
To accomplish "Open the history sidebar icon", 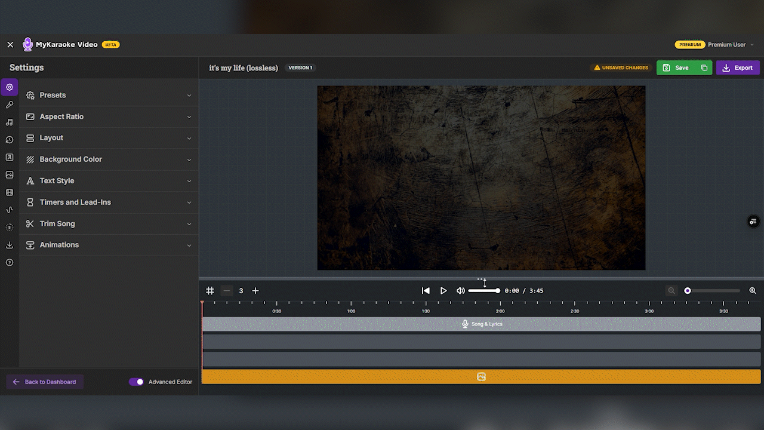I will pyautogui.click(x=10, y=140).
